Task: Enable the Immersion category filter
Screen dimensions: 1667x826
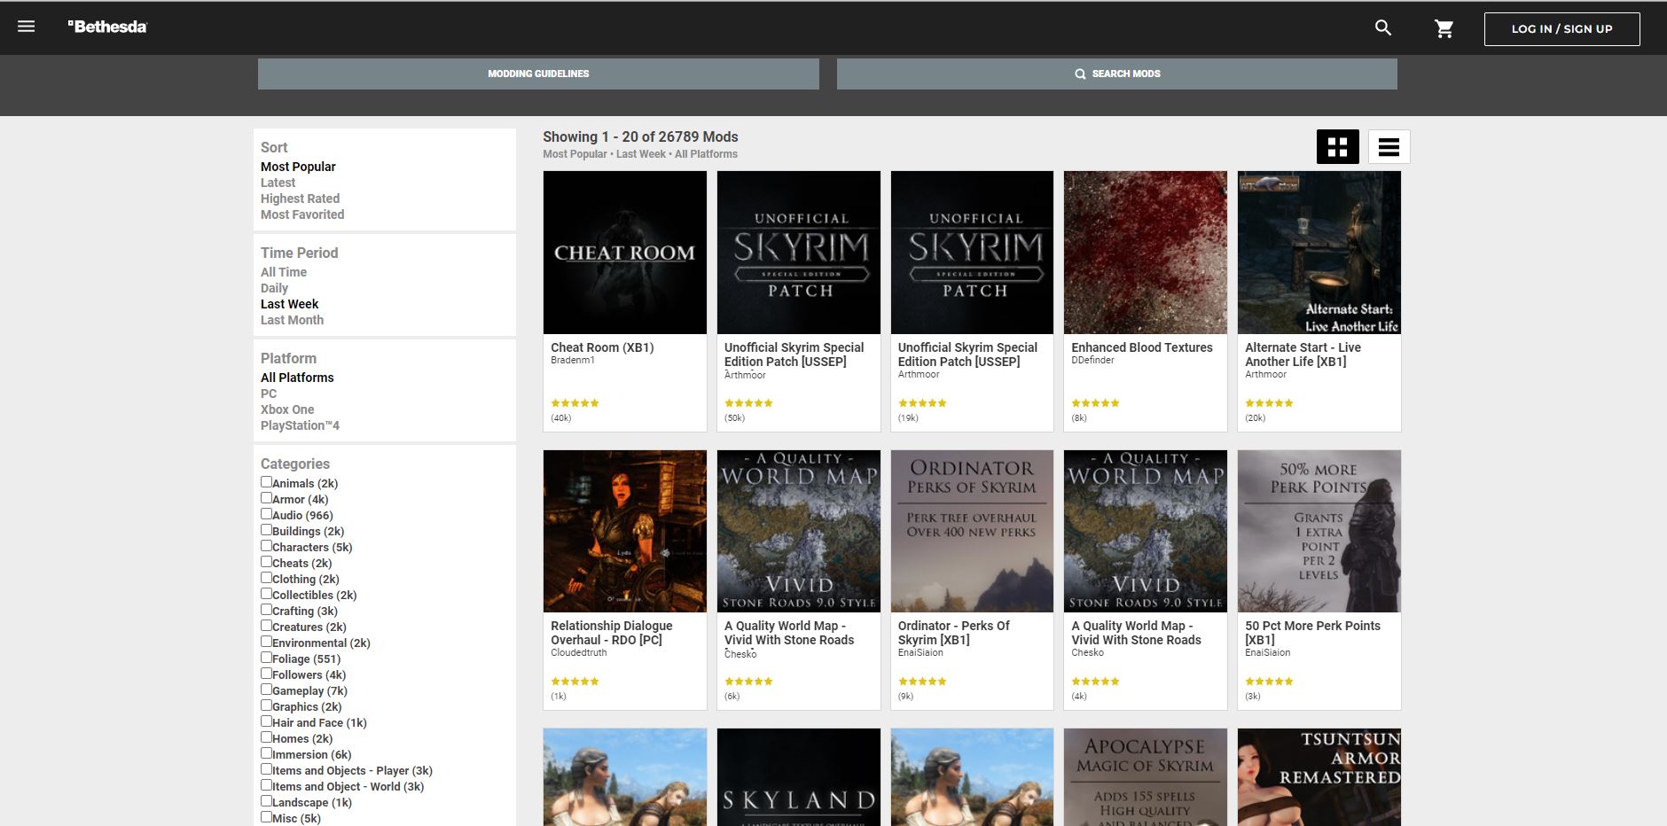Action: [x=266, y=753]
